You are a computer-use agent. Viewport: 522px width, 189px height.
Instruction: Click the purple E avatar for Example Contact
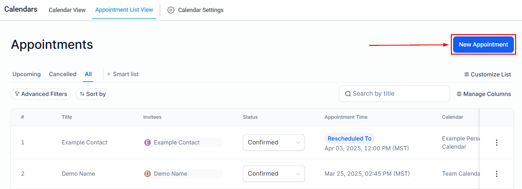[x=148, y=142]
